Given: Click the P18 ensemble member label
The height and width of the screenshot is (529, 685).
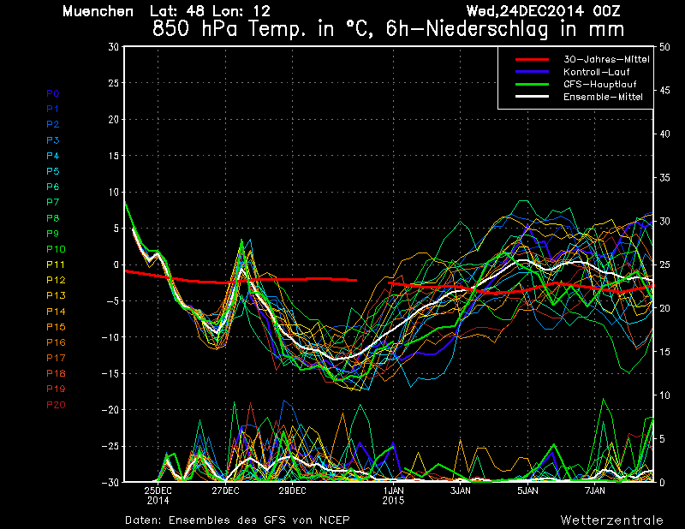Looking at the screenshot, I should pos(56,373).
